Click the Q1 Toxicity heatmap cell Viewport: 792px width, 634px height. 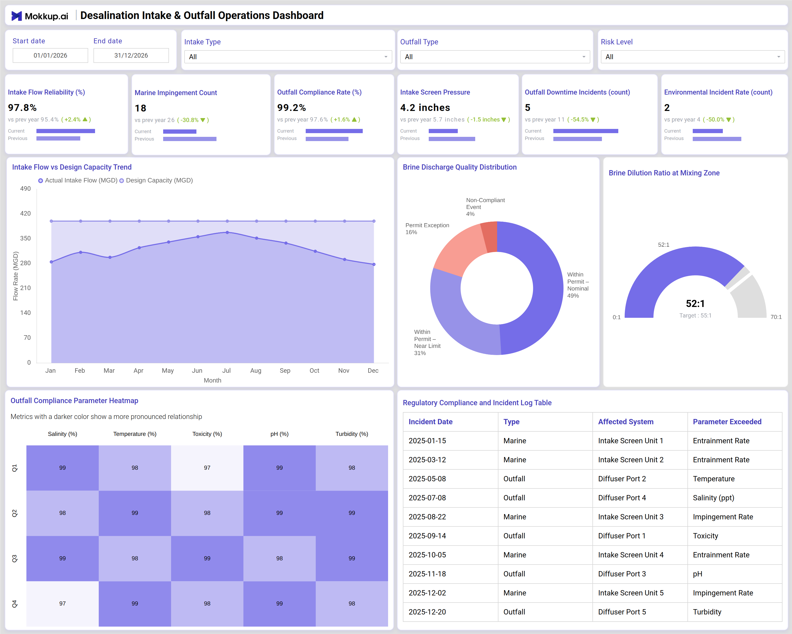pyautogui.click(x=207, y=468)
